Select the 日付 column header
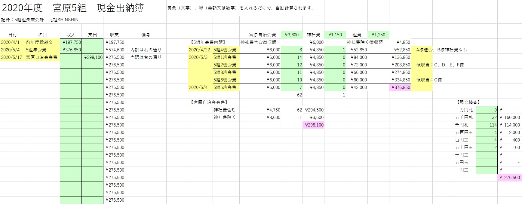This screenshot has height=204, width=522. [13, 35]
